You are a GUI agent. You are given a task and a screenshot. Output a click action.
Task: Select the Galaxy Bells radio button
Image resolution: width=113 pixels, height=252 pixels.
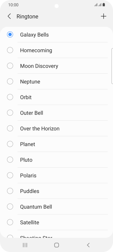click(10, 35)
